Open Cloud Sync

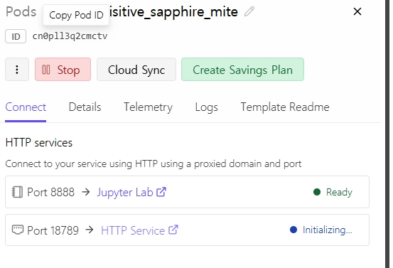(x=136, y=70)
